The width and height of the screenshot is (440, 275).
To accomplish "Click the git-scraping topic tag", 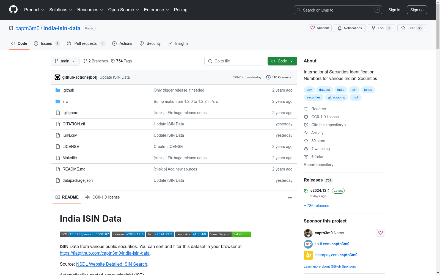I will click(337, 97).
